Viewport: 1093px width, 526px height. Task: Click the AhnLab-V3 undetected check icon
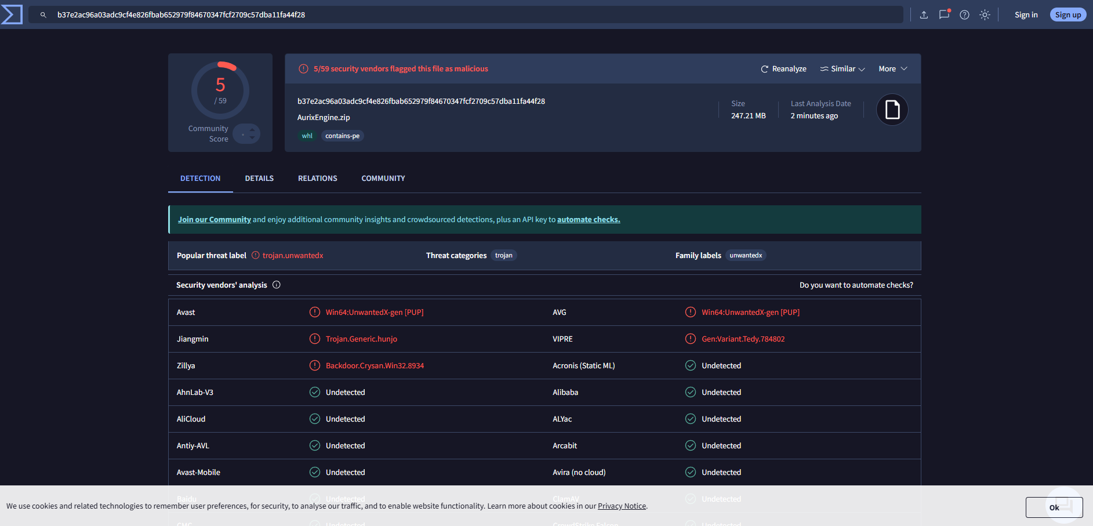(x=315, y=392)
